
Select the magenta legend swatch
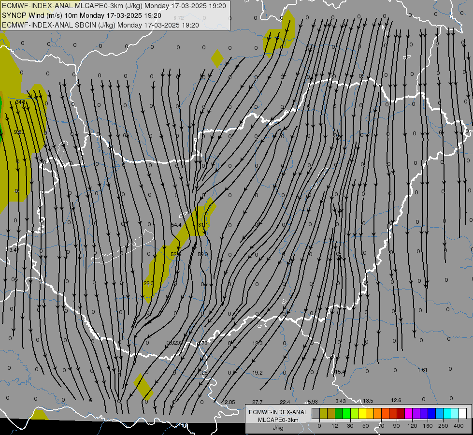408,413
